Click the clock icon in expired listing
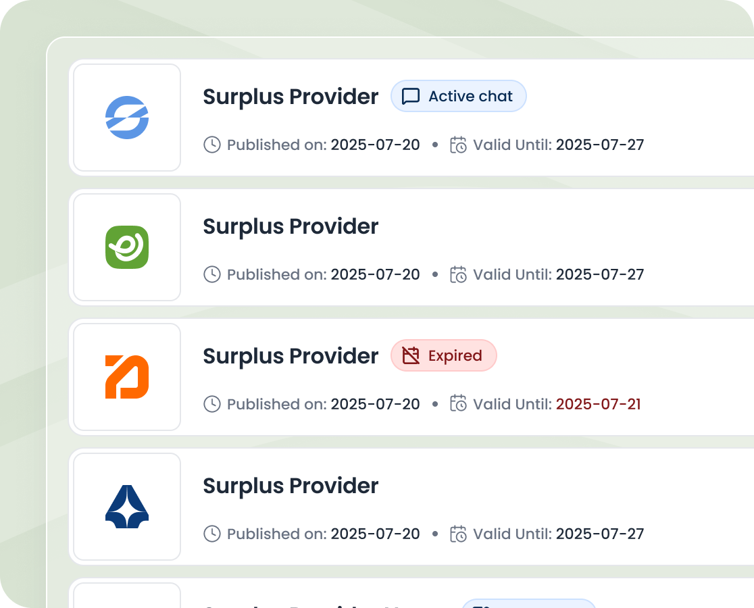This screenshot has height=608, width=754. coord(212,404)
